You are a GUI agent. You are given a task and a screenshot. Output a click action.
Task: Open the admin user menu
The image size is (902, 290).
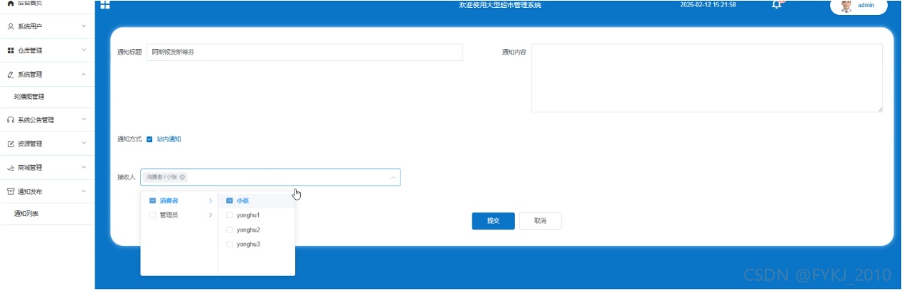859,6
